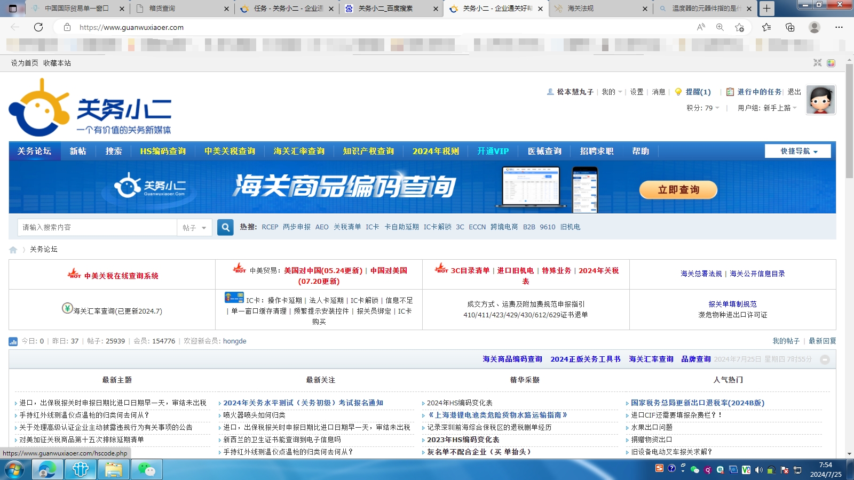
Task: Open 知识产权查询 navigation item
Action: tap(368, 151)
